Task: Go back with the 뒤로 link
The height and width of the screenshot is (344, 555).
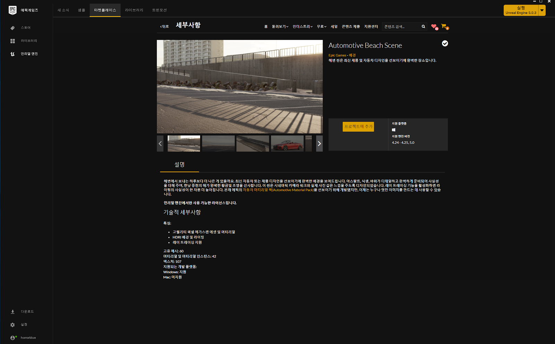Action: 164,26
